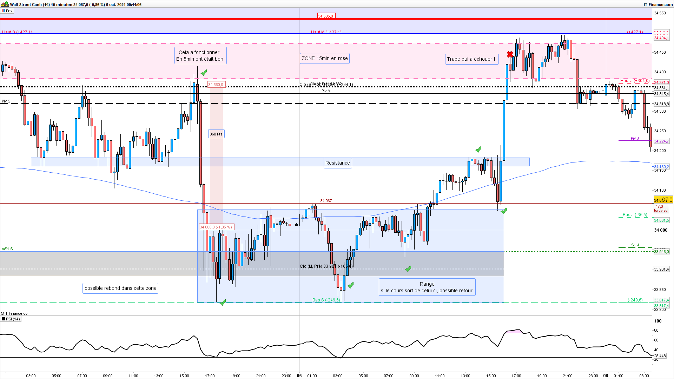Select 'possible rebond dans cette zone' annotation

pos(120,288)
